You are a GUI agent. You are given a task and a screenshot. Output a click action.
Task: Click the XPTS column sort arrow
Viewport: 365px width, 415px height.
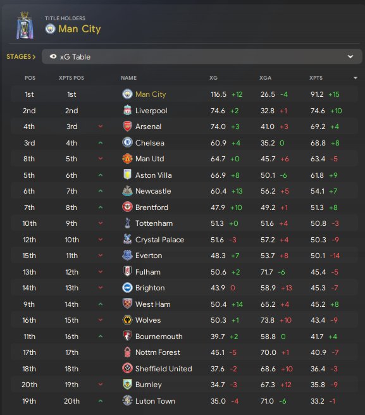356,78
